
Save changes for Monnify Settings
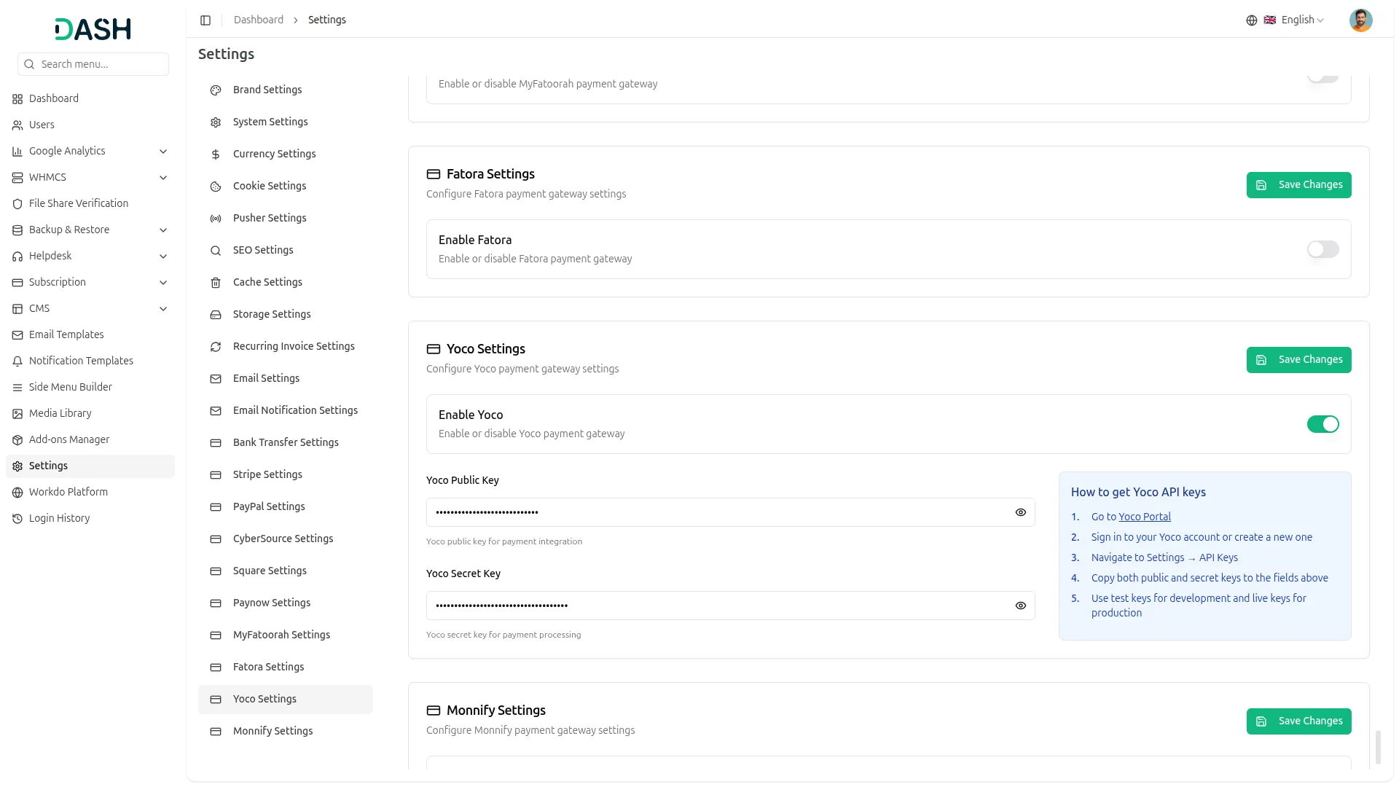1298,721
